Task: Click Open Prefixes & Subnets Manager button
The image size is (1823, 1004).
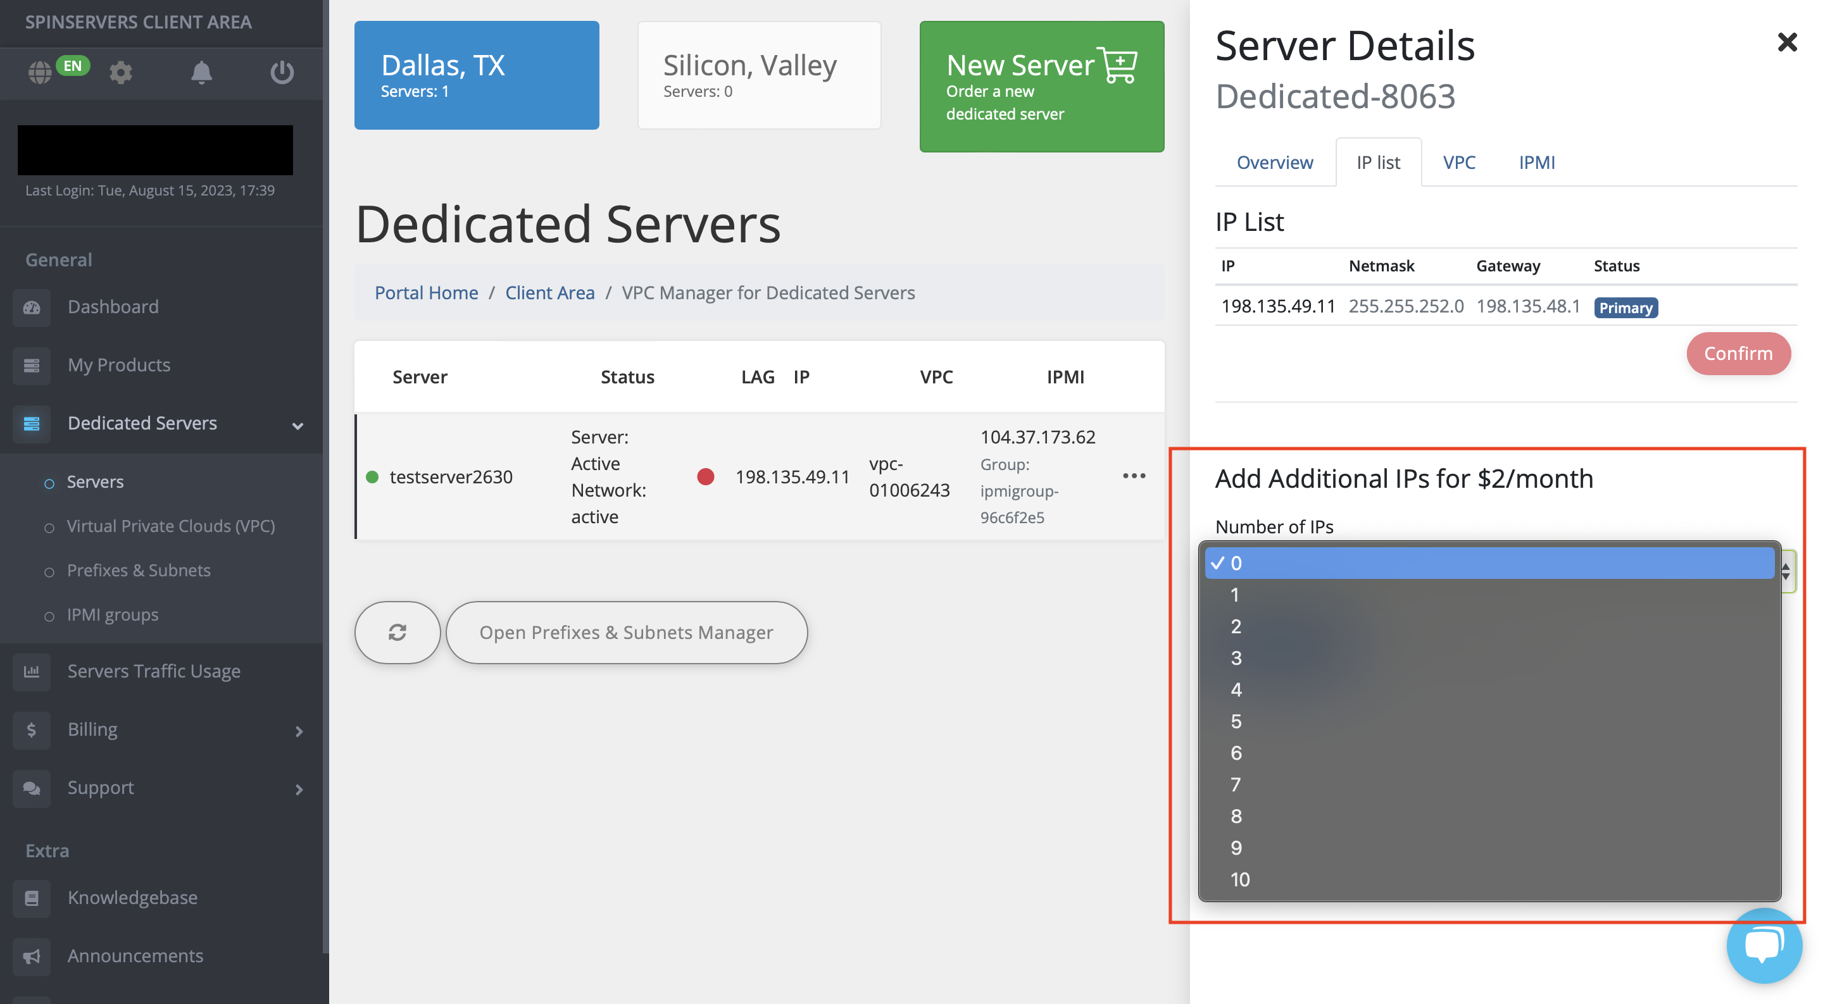Action: point(626,633)
